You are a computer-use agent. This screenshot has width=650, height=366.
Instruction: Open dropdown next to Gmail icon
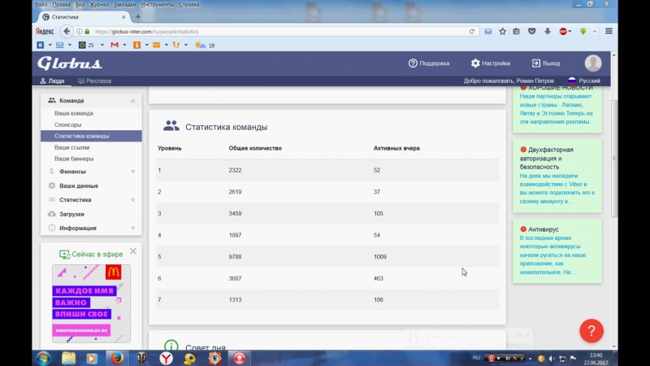click(124, 46)
